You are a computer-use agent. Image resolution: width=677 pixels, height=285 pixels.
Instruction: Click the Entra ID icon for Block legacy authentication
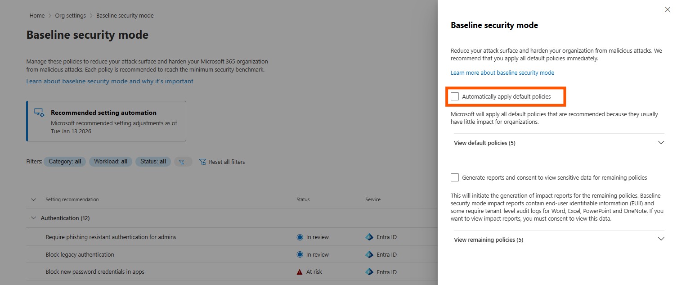pyautogui.click(x=369, y=254)
